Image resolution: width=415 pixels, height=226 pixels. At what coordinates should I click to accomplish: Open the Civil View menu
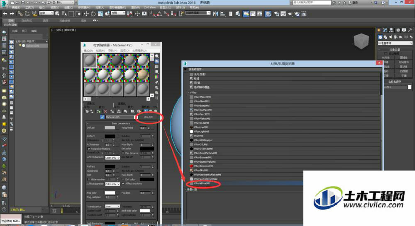tap(150, 7)
